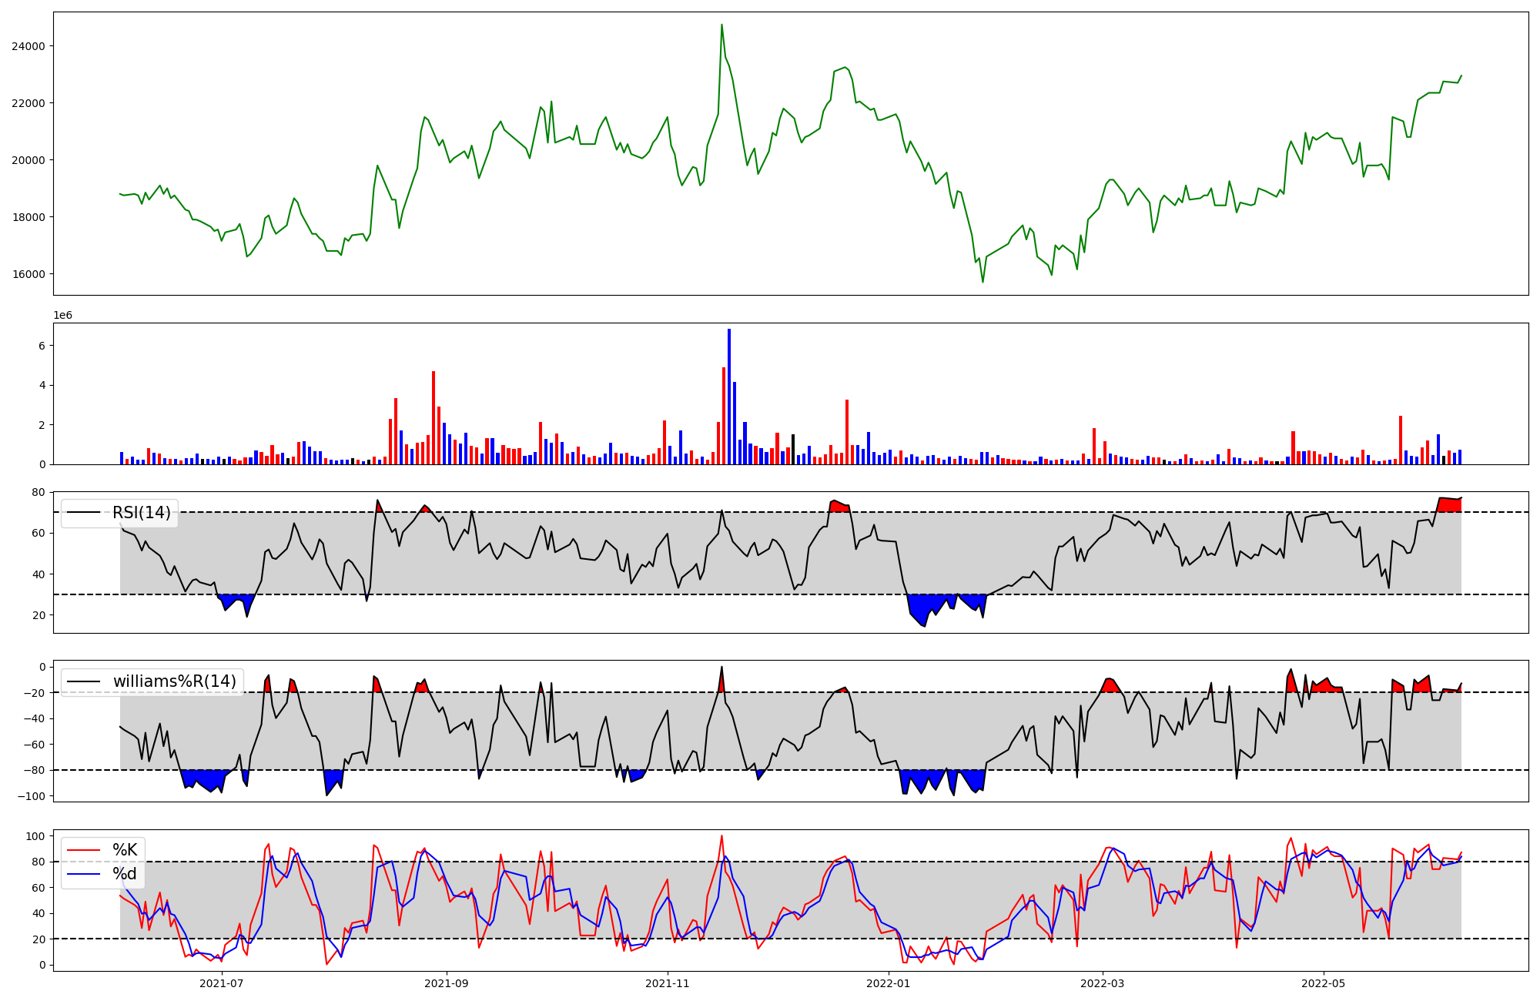Screen dimensions: 1540x1001
Task: Click the lowest point of green price line
Action: click(x=983, y=281)
